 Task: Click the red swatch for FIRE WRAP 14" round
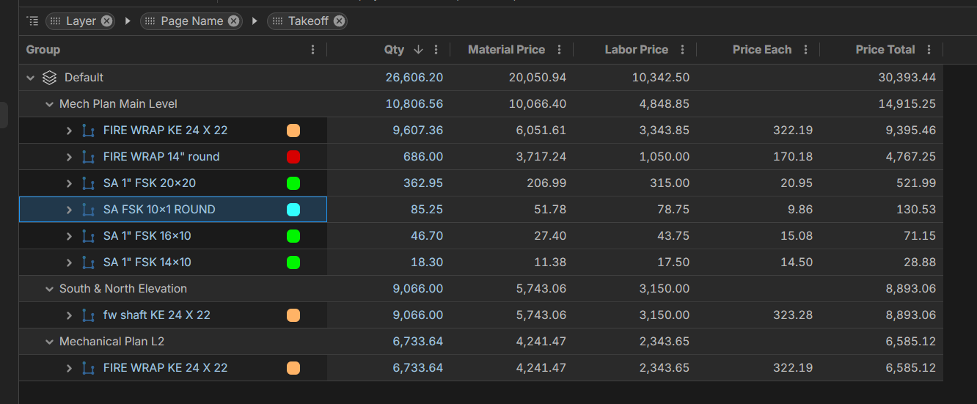pyautogui.click(x=293, y=157)
